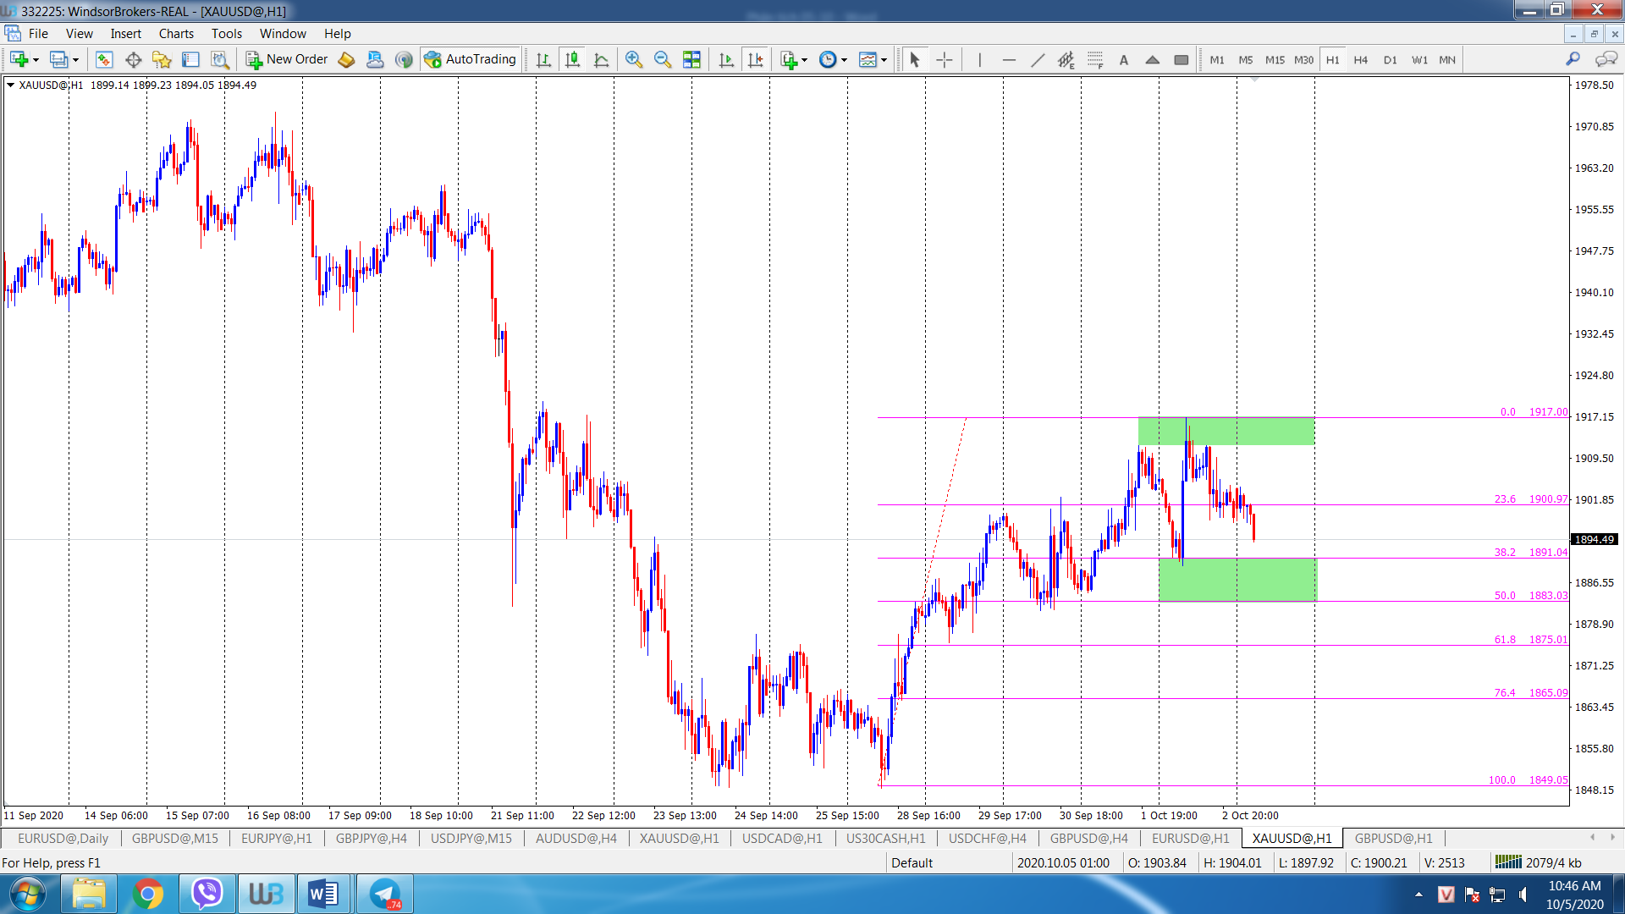The height and width of the screenshot is (914, 1625).
Task: Expand the Templates dropdown arrow
Action: (x=884, y=60)
